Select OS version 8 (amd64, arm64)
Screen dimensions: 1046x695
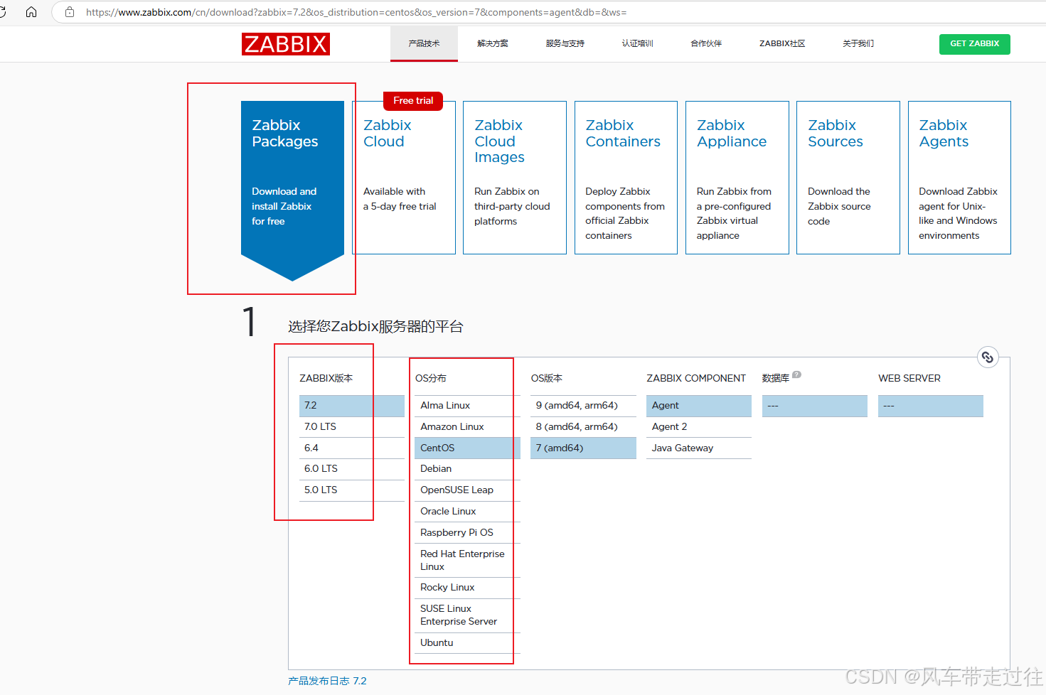click(584, 427)
